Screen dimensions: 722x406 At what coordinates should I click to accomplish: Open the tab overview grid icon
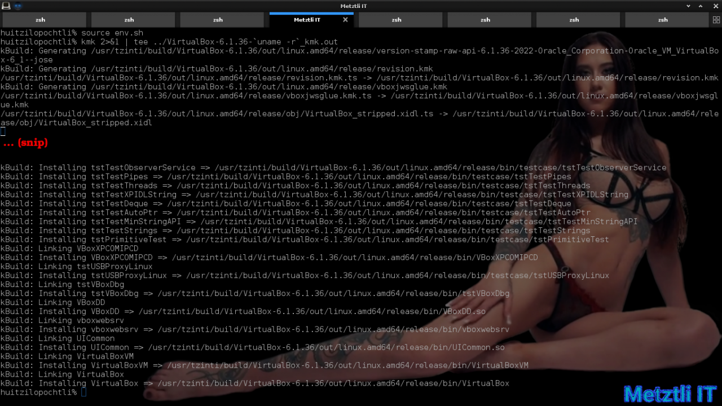tap(716, 20)
